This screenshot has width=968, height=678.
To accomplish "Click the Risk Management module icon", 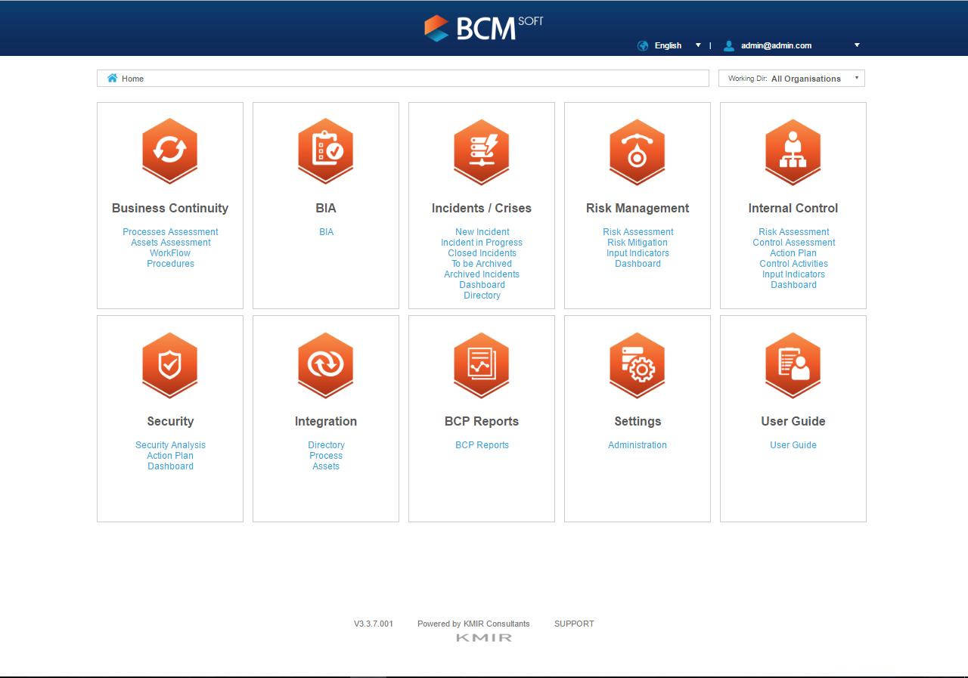I will (638, 151).
